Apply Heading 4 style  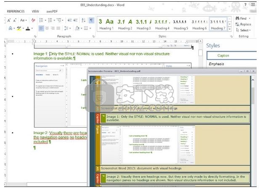pyautogui.click(x=162, y=24)
